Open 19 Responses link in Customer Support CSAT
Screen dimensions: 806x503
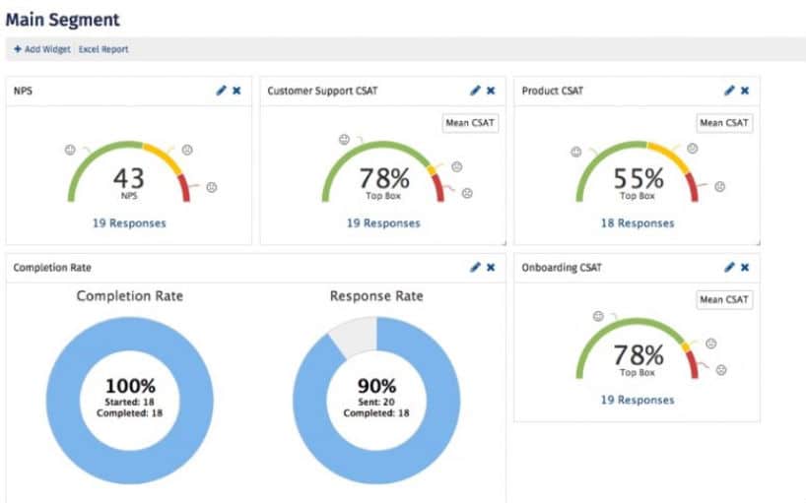(x=383, y=223)
